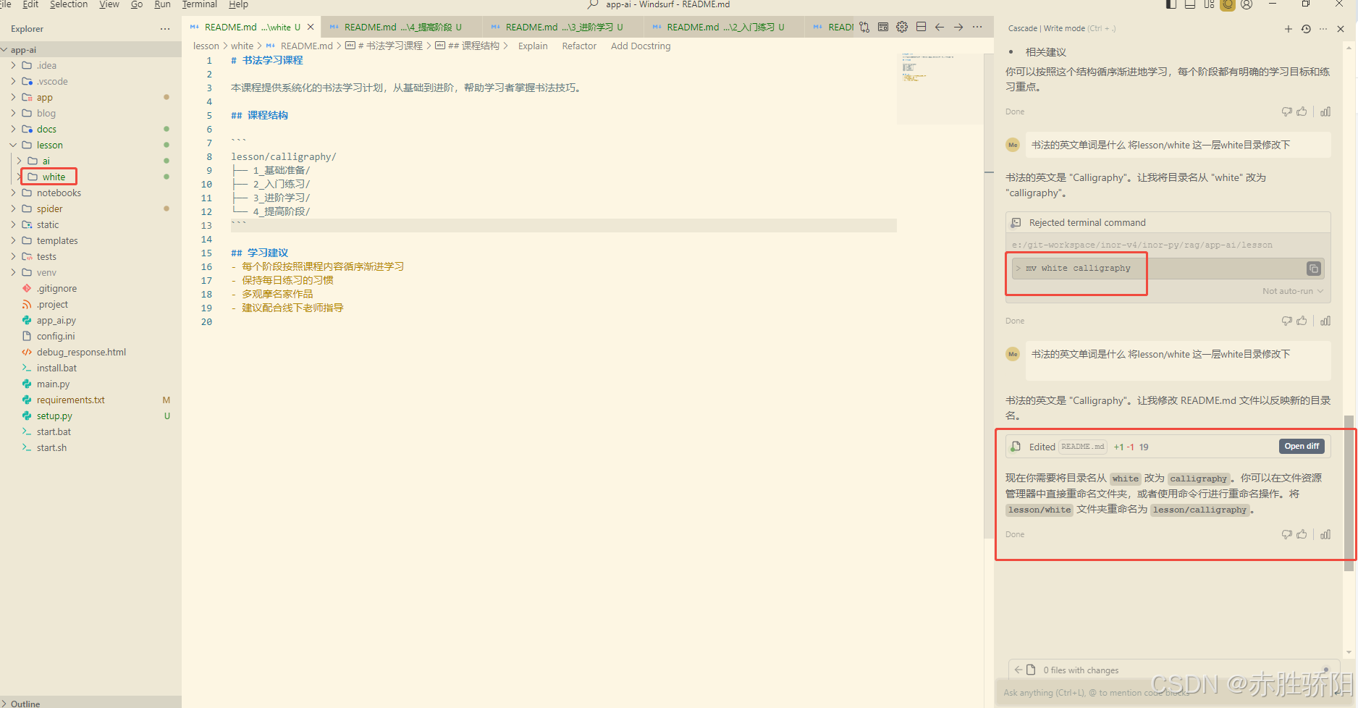Close the Cascade panel
Screen dimensions: 1358x708
pos(1341,29)
